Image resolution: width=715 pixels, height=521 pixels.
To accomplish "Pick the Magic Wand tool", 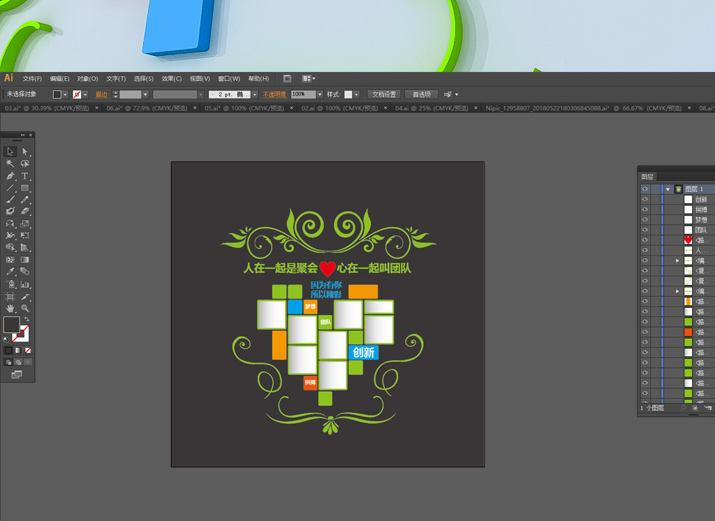I will [10, 163].
